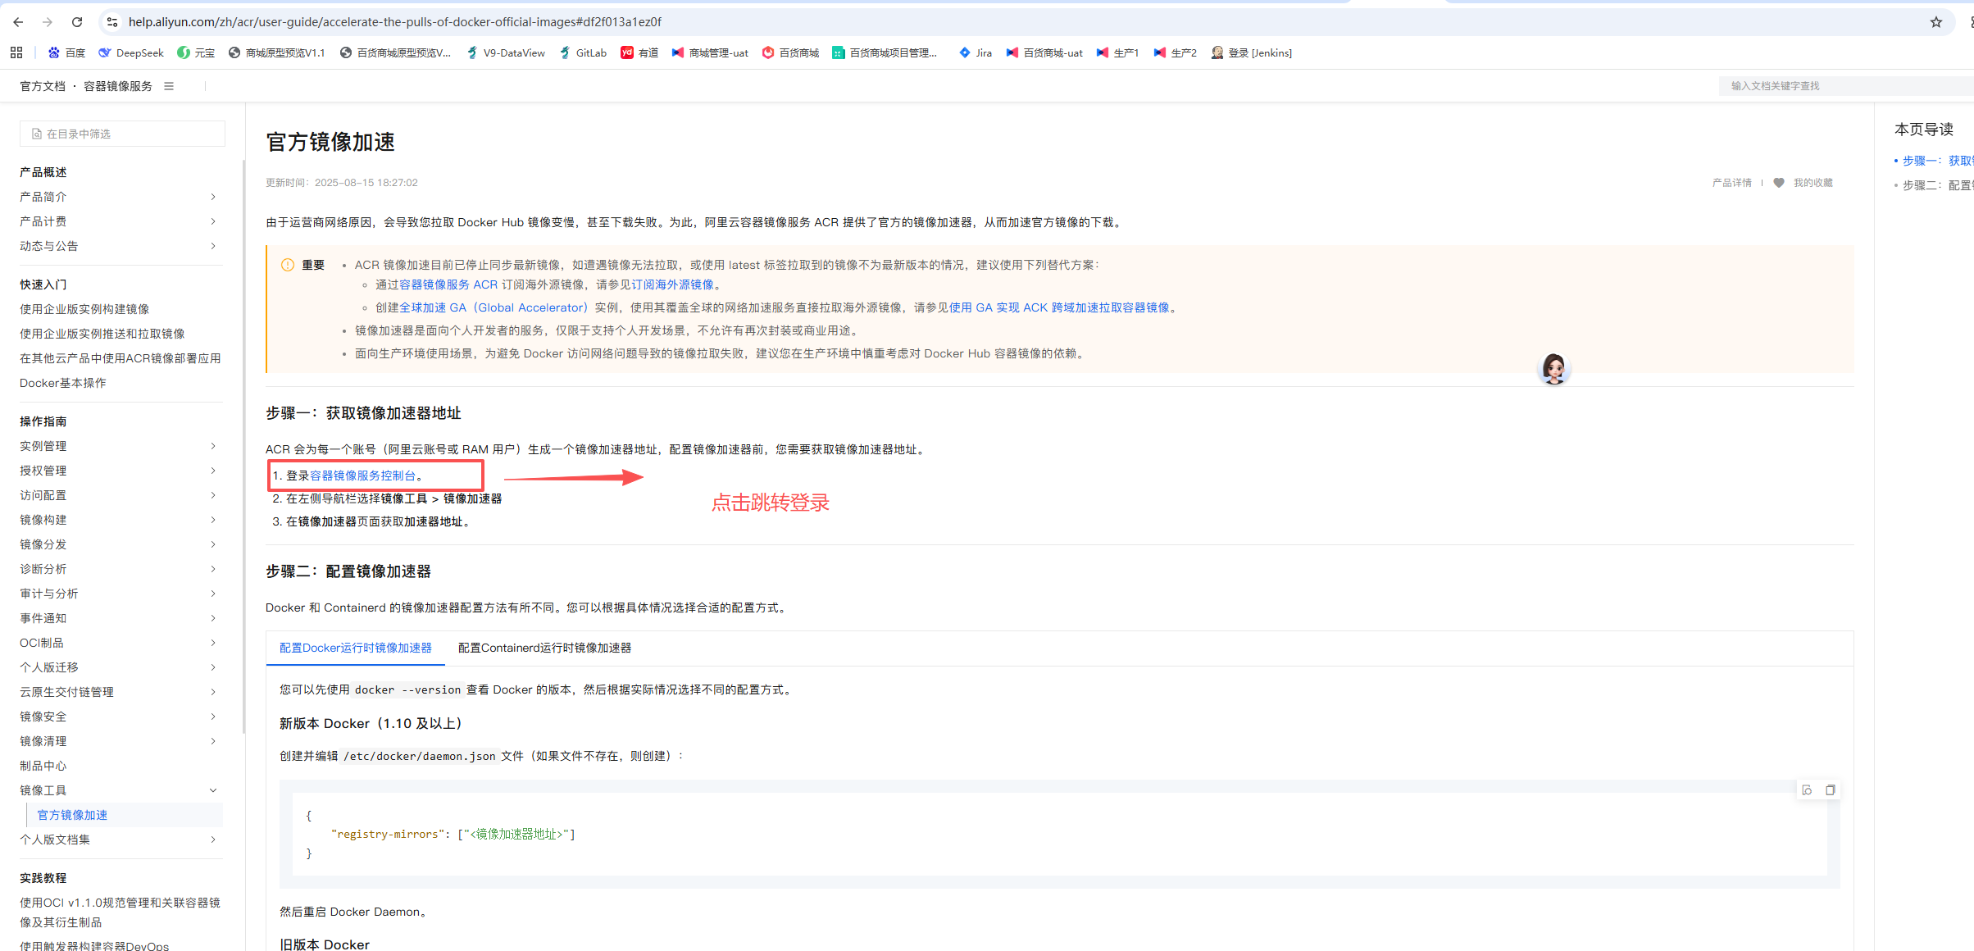Expand the 实例管理 sidebar section
This screenshot has width=1974, height=951.
(x=213, y=446)
